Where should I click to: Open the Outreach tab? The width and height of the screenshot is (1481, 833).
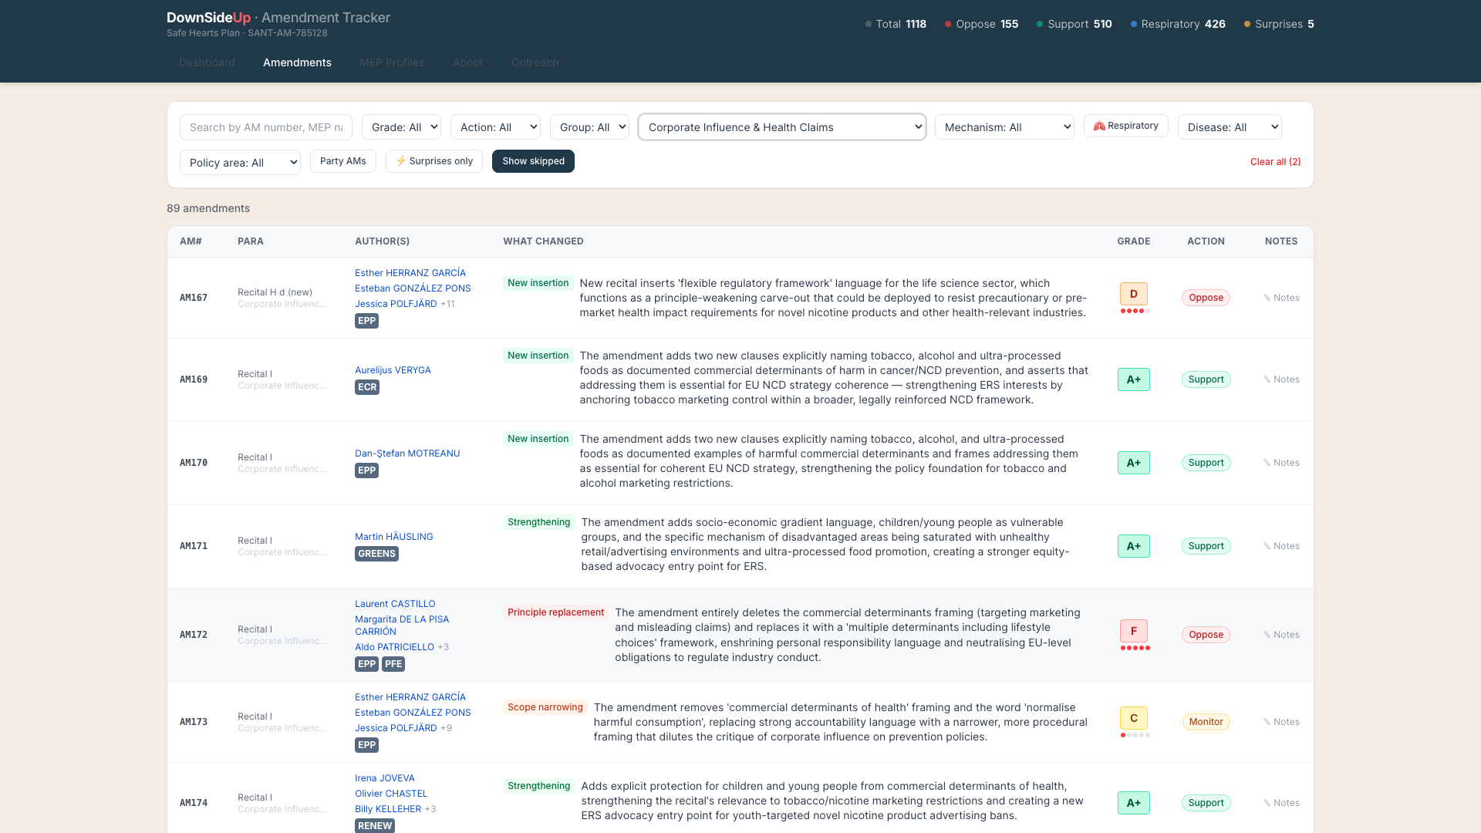(535, 62)
